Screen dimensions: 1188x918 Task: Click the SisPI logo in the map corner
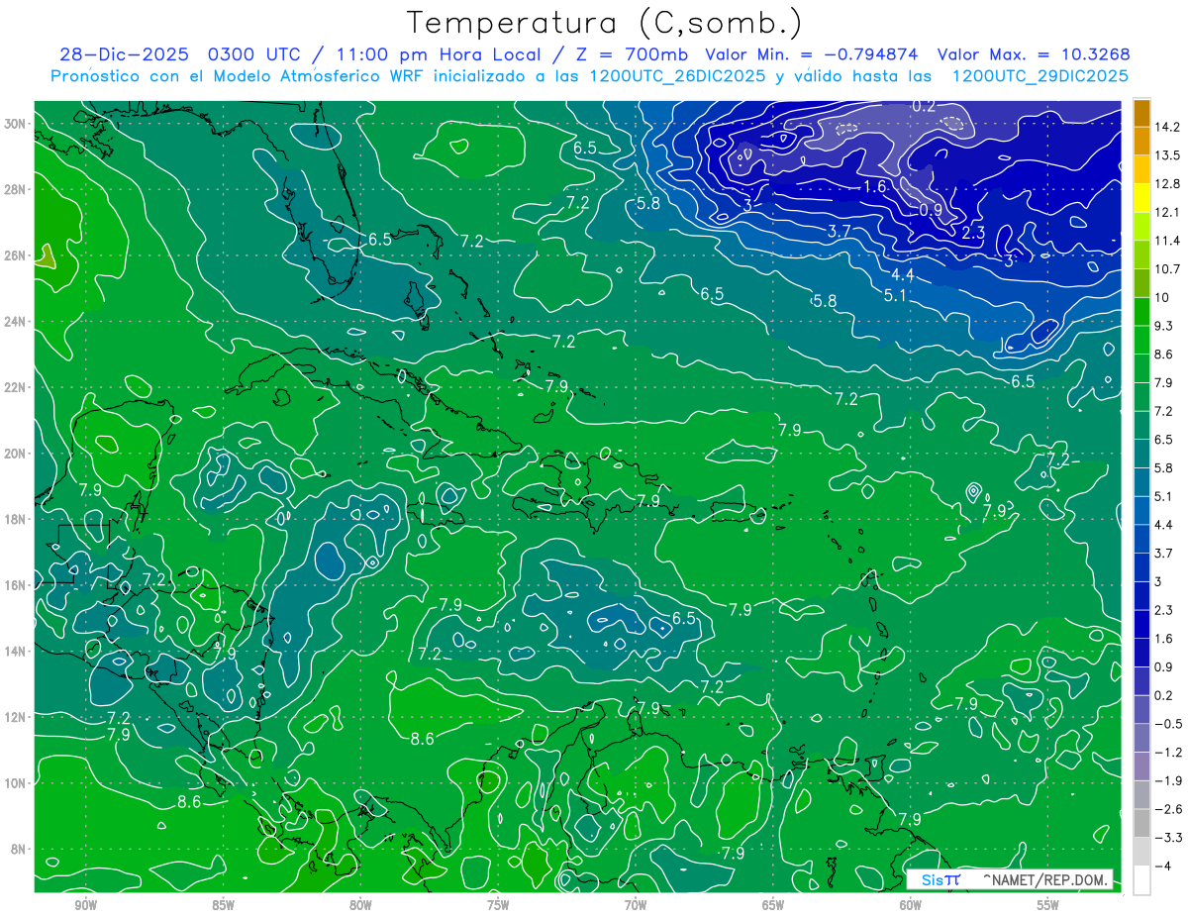click(x=940, y=878)
